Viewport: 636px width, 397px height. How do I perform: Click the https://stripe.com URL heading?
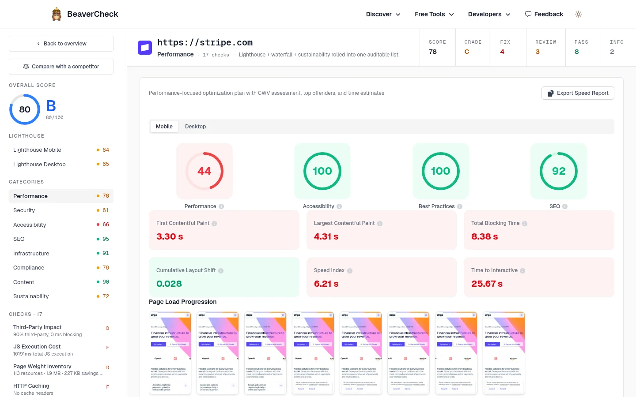(x=205, y=43)
